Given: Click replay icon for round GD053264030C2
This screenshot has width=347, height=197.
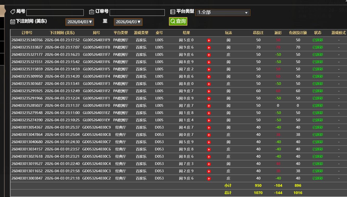Looking at the screenshot, I should tap(209, 179).
